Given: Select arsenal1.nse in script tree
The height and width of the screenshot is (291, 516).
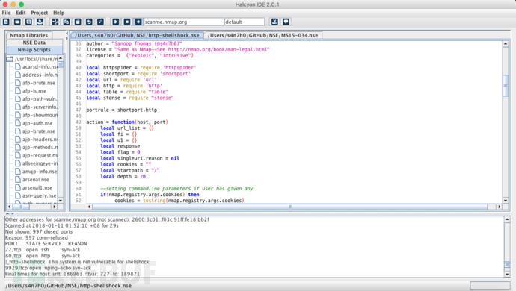Looking at the screenshot, I should tap(34, 187).
